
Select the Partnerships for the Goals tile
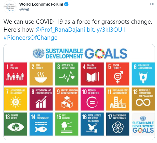point(118,124)
